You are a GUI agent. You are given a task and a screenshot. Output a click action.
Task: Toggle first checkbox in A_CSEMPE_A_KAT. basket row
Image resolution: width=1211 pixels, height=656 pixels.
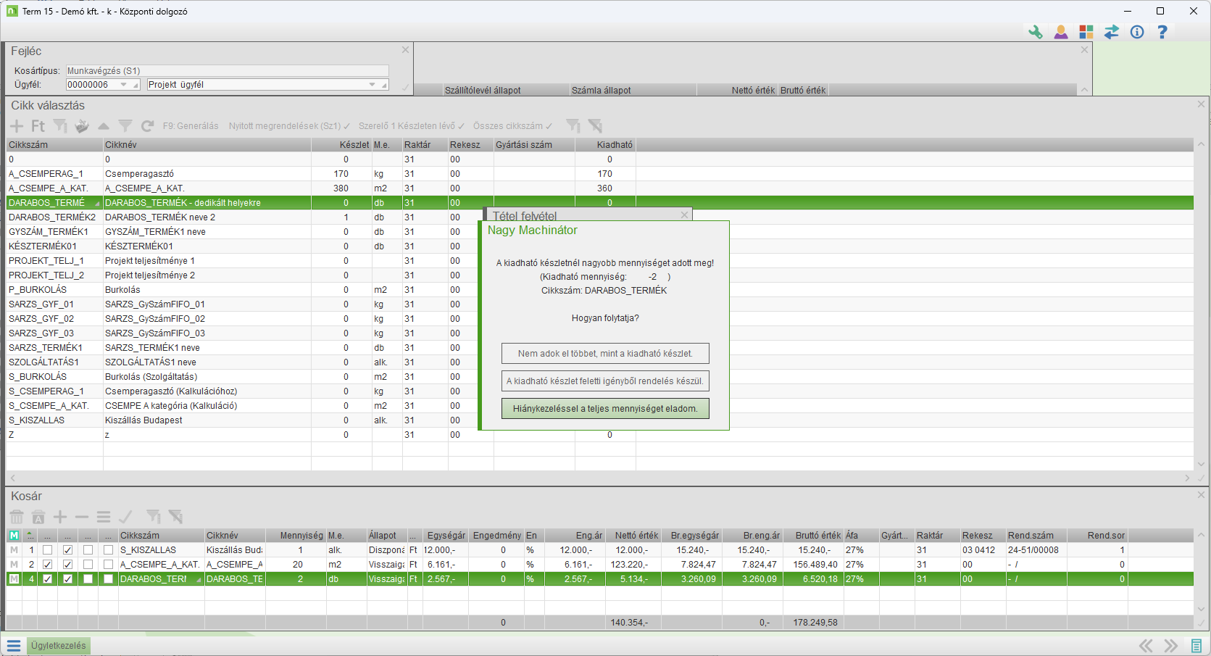[48, 565]
